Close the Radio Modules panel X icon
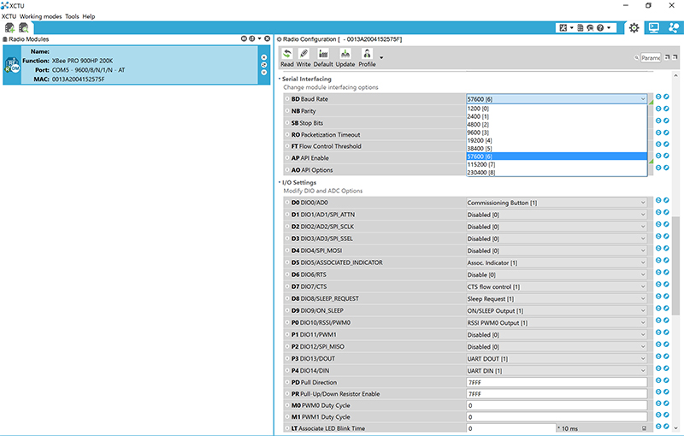Image resolution: width=684 pixels, height=436 pixels. tap(267, 38)
